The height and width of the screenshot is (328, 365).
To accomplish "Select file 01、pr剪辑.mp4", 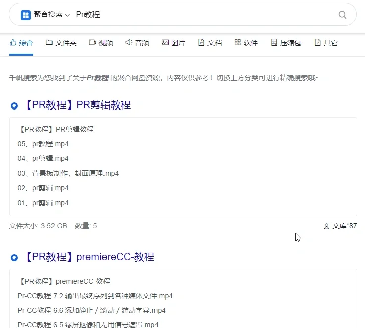I will [43, 203].
